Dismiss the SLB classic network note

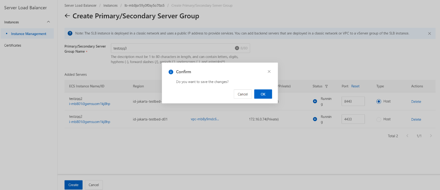[x=429, y=34]
